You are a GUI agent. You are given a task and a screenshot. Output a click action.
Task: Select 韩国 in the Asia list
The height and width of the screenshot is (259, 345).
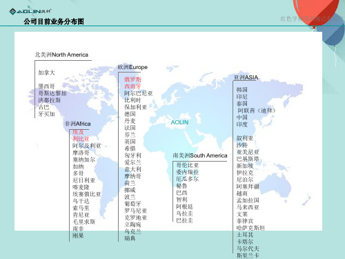(x=242, y=90)
